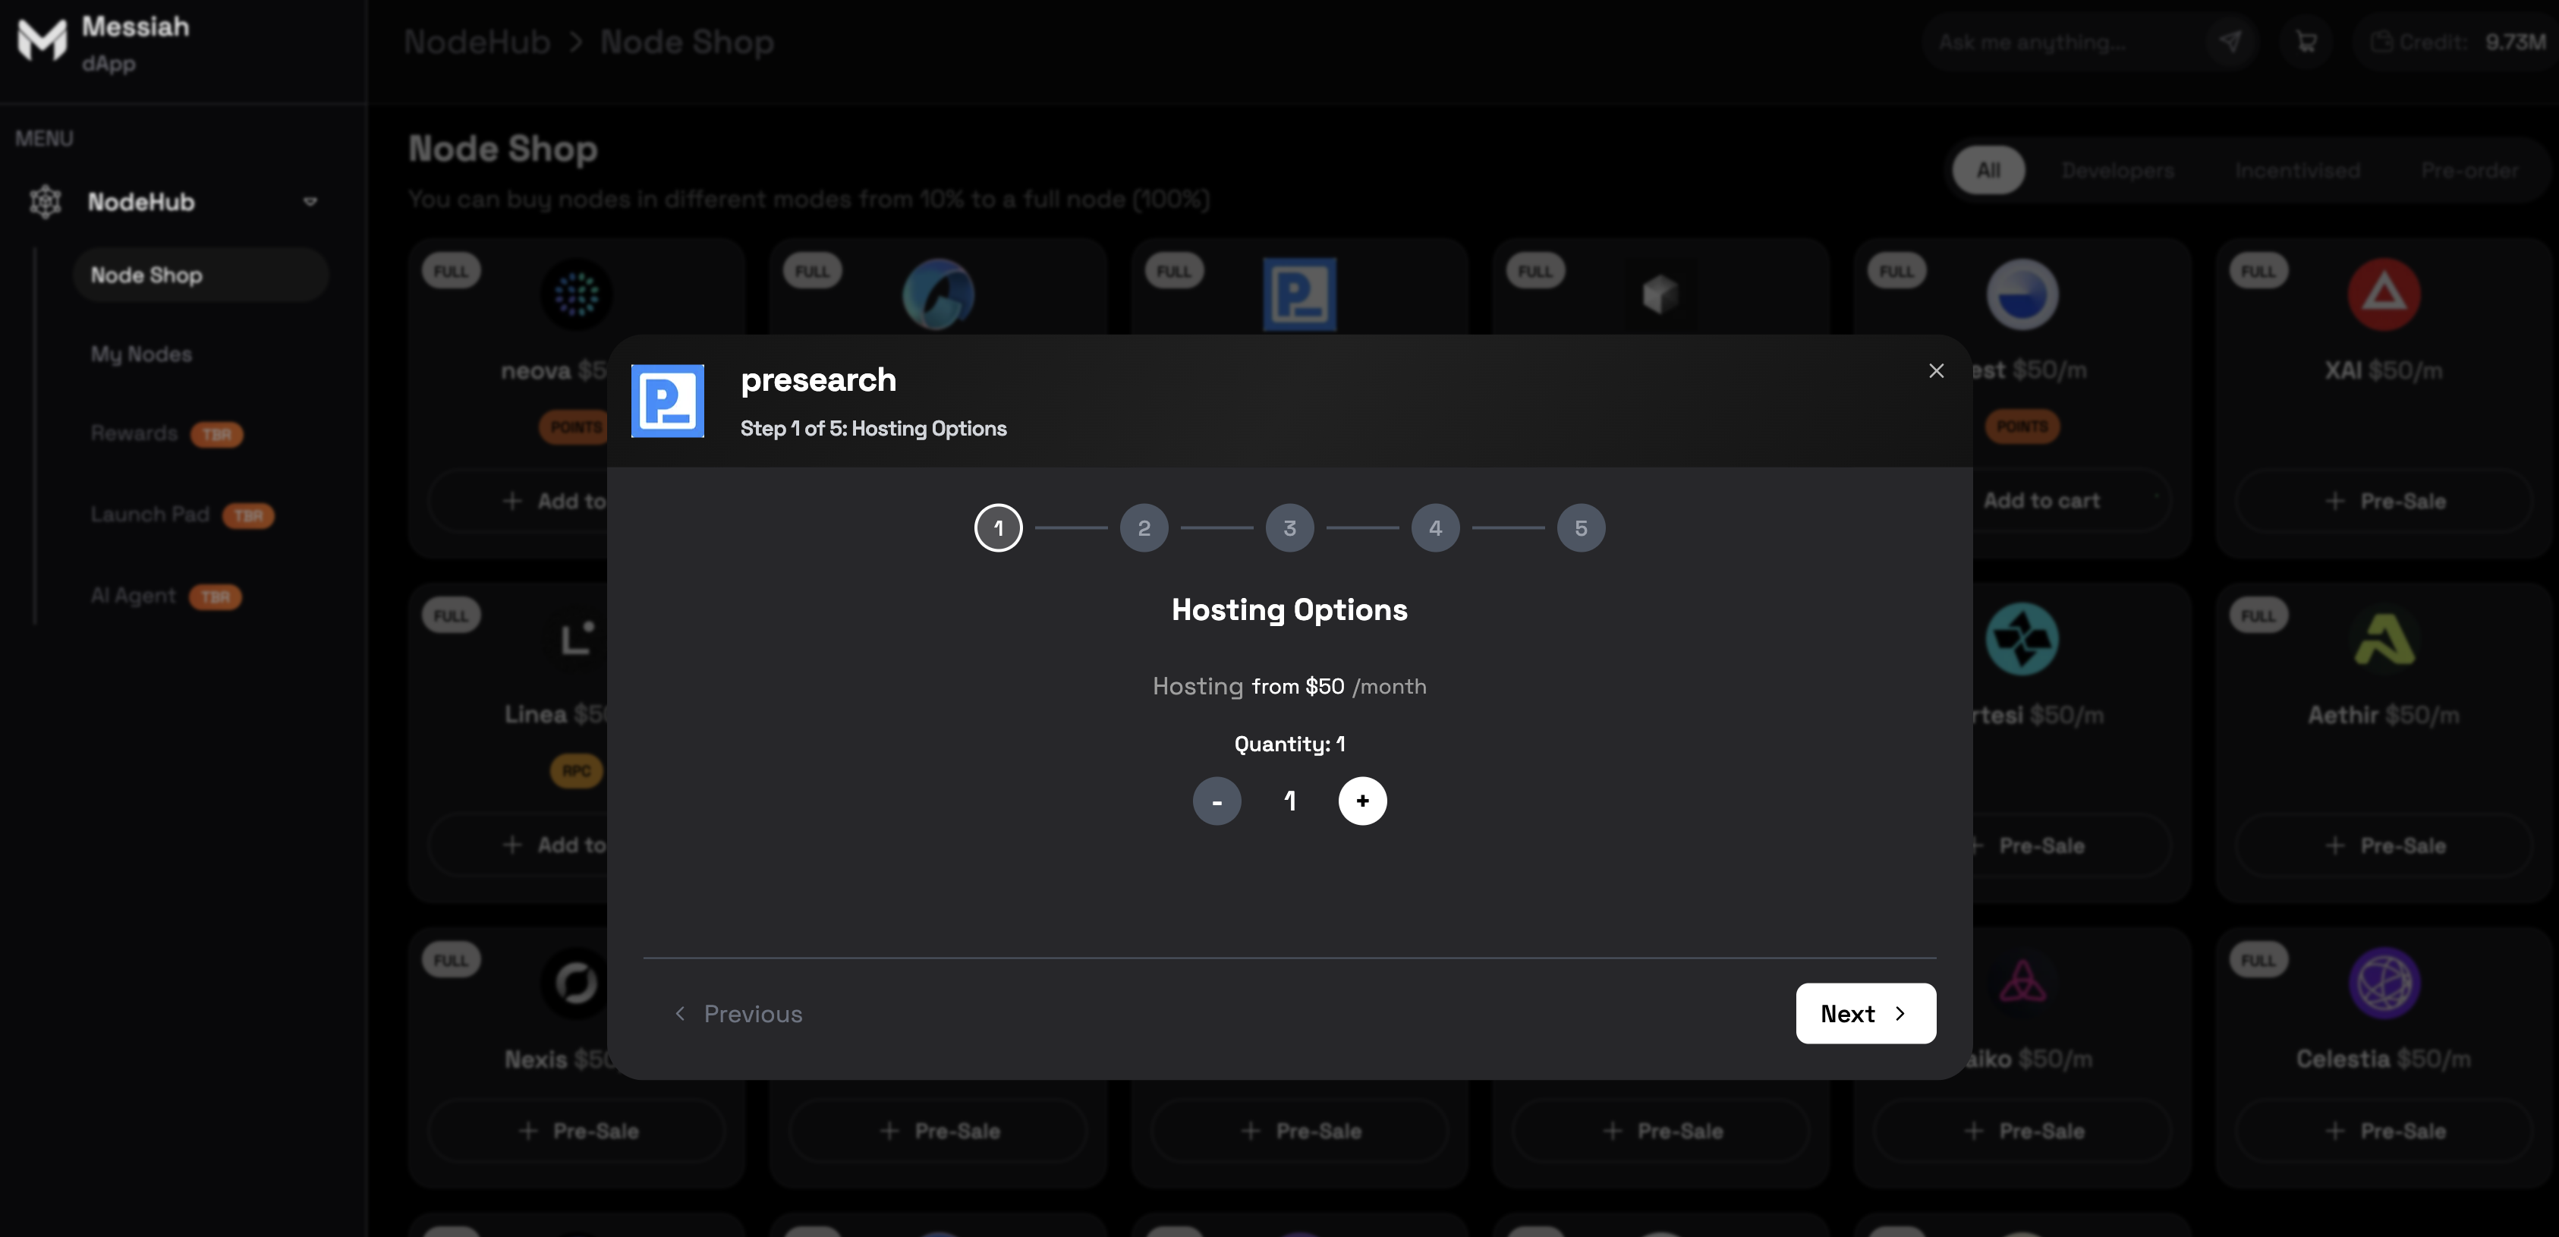Click the NodeHub network icon in sidebar
The width and height of the screenshot is (2559, 1237).
[45, 202]
